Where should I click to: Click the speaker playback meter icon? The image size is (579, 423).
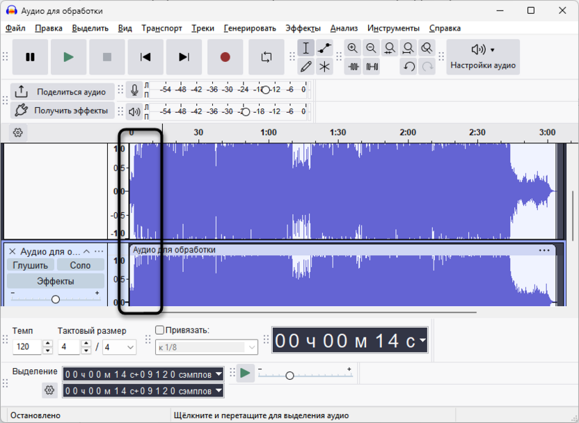click(x=134, y=111)
